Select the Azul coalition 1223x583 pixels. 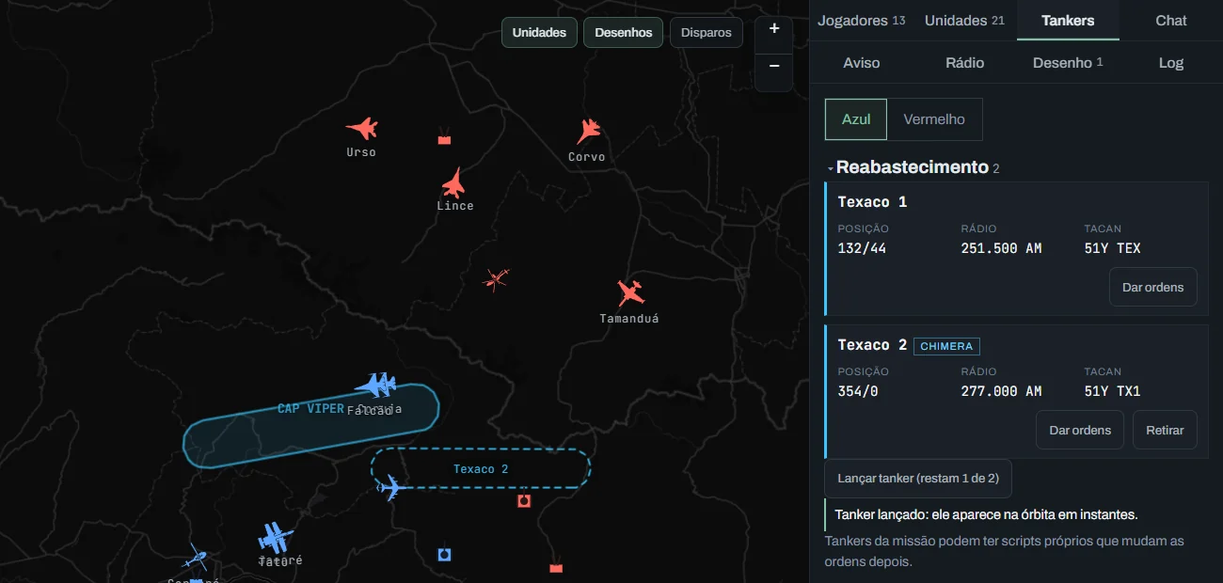[856, 119]
